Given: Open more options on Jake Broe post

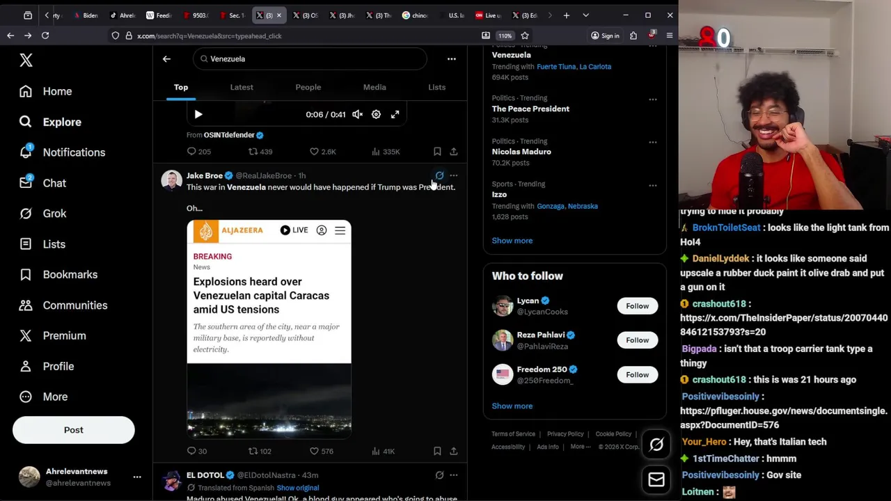Looking at the screenshot, I should tap(454, 176).
